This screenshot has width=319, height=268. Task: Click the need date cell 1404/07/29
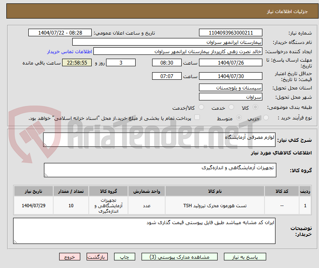33,206
